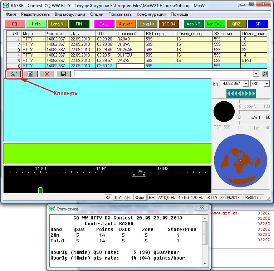Click the green flag marker on the waterfall
The image size is (274, 271).
140,172
